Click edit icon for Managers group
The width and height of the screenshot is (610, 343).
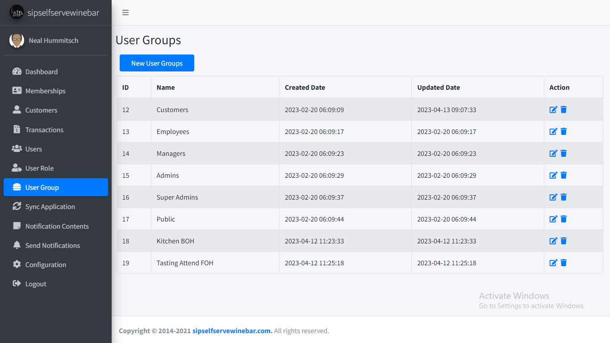553,153
